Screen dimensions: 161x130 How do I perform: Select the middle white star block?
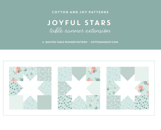pyautogui.click(x=79, y=88)
